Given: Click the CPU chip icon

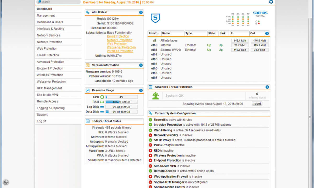Looking at the screenshot, I should (x=102, y=97).
